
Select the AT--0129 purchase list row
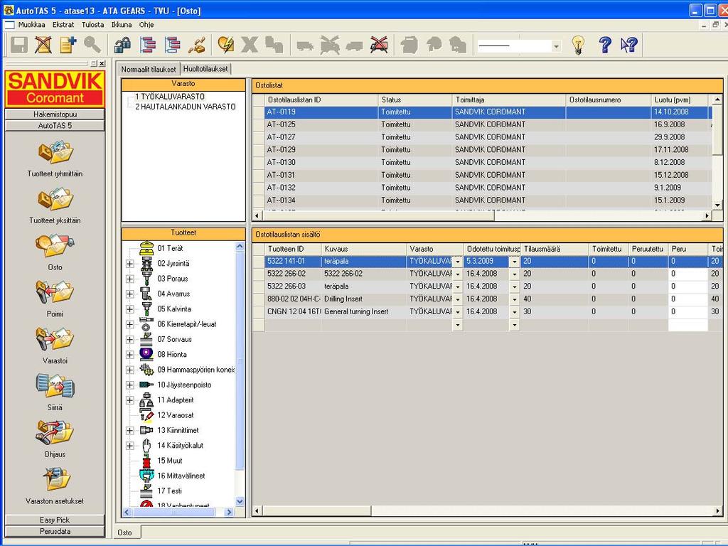click(x=482, y=150)
